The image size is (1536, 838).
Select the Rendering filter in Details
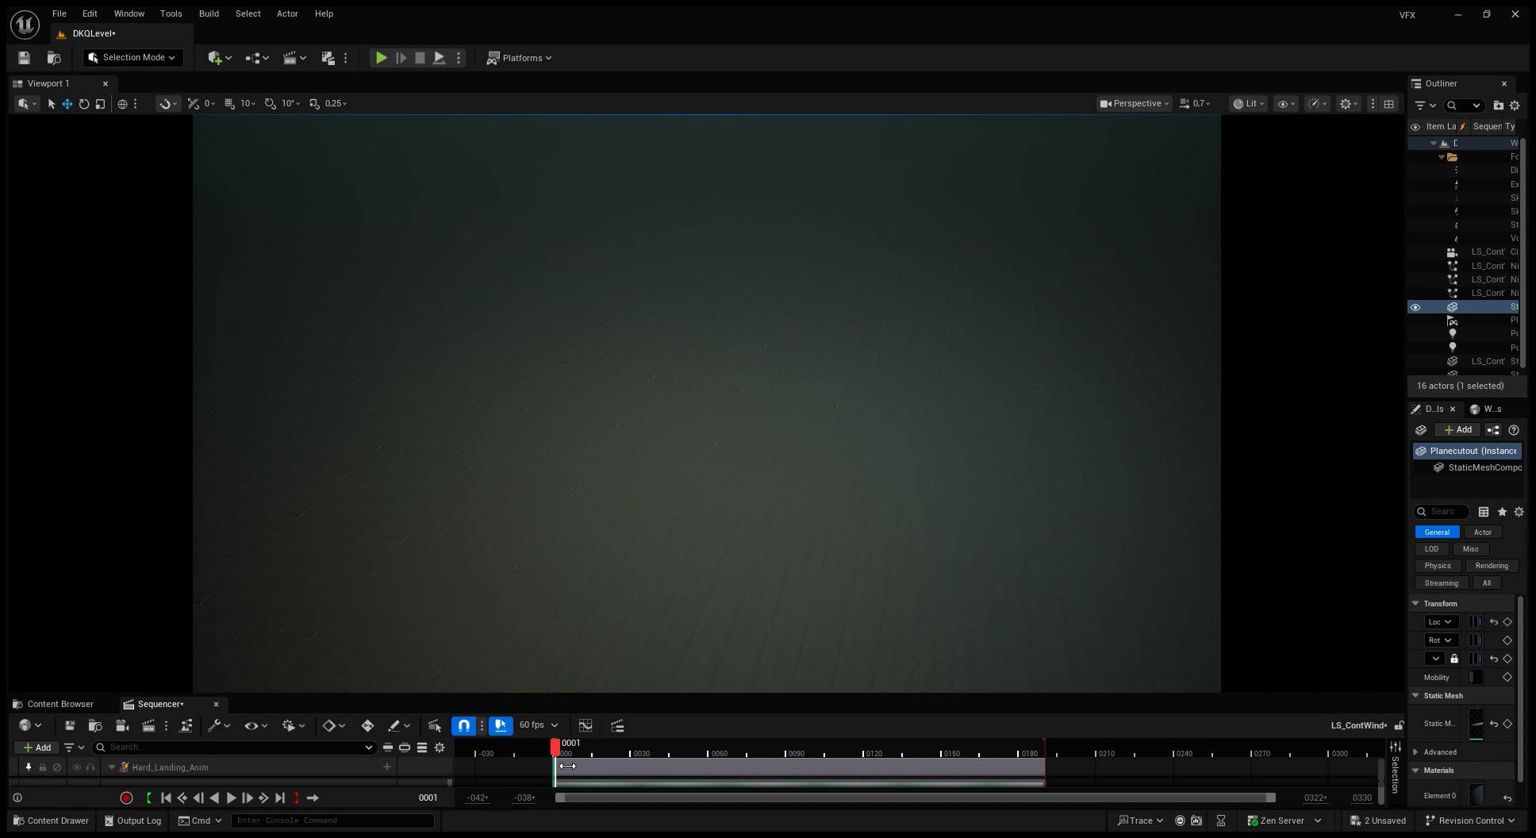tap(1492, 566)
